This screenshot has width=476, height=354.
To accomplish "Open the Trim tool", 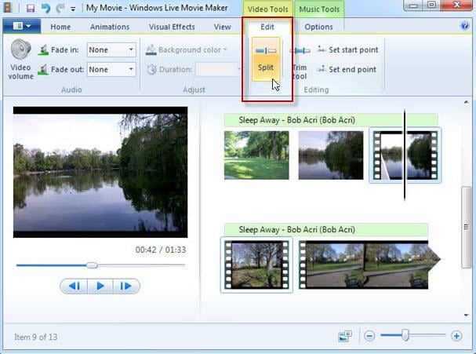I will (x=300, y=63).
